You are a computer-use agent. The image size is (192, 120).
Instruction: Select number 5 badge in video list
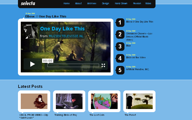(120, 70)
